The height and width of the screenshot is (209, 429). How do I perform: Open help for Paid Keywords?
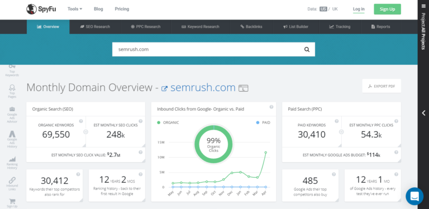(x=336, y=121)
